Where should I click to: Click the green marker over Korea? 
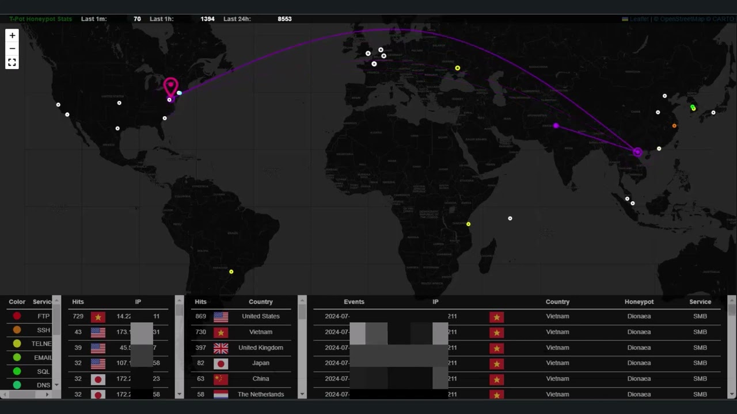click(x=693, y=108)
